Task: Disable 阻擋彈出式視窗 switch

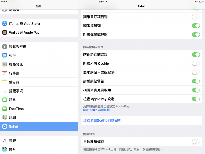Action: pos(196,35)
